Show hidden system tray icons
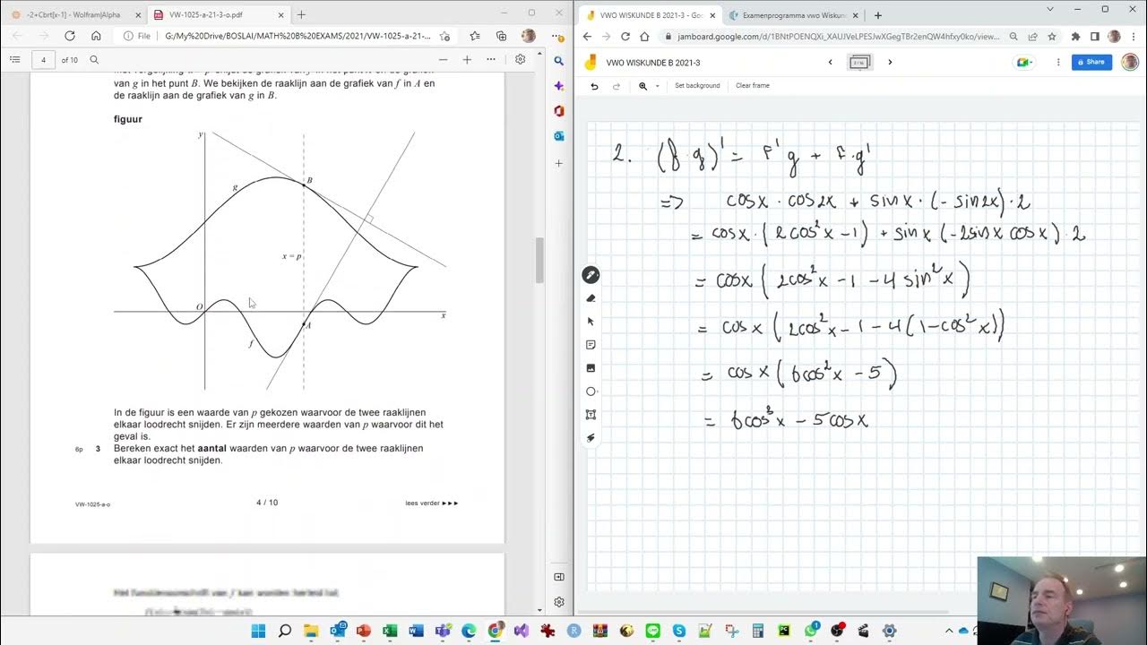This screenshot has height=645, width=1147. [949, 631]
